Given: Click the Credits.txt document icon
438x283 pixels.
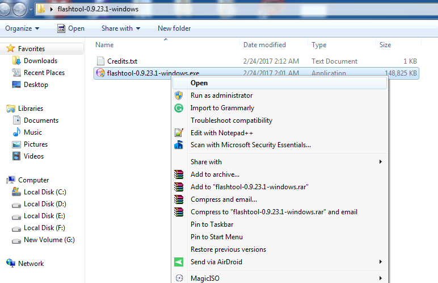Looking at the screenshot, I should (x=100, y=61).
